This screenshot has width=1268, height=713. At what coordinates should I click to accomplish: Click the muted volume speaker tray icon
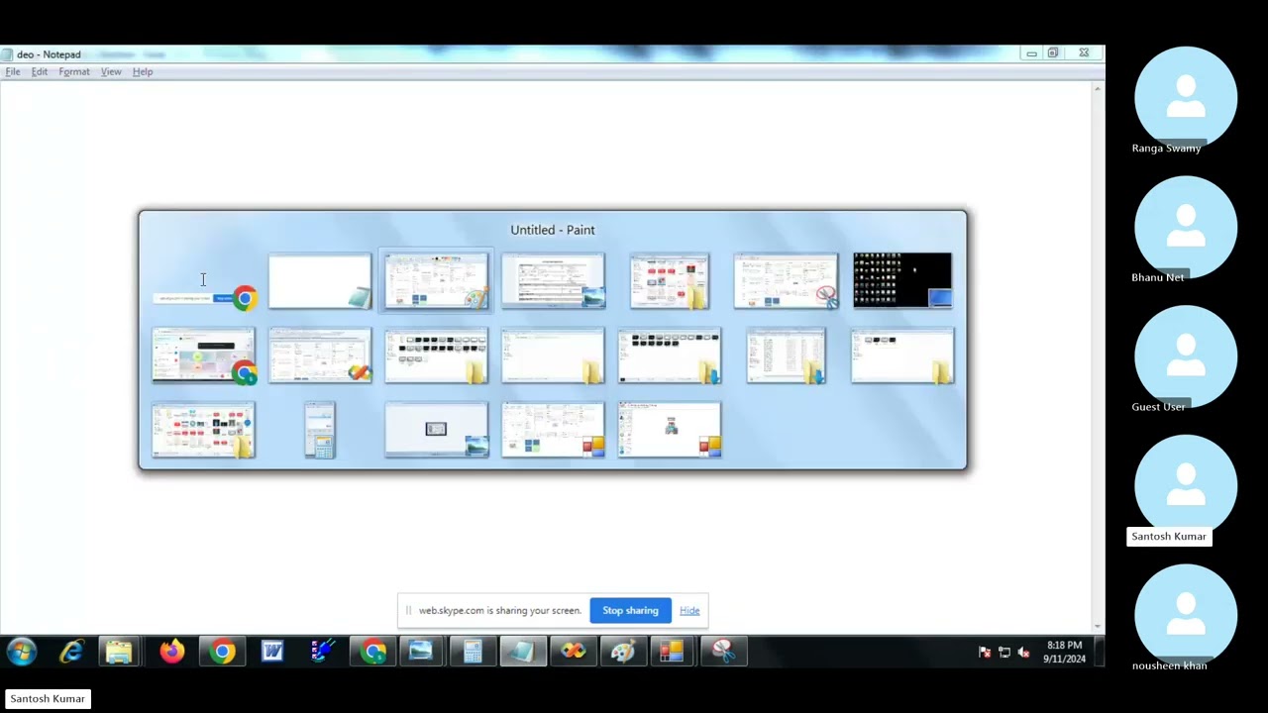click(x=1023, y=652)
